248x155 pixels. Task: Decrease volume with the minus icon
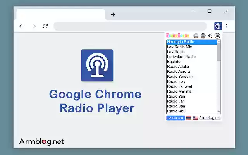[196, 36]
